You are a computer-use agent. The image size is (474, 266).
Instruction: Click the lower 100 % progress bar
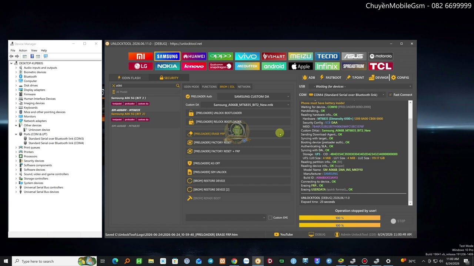[340, 225]
